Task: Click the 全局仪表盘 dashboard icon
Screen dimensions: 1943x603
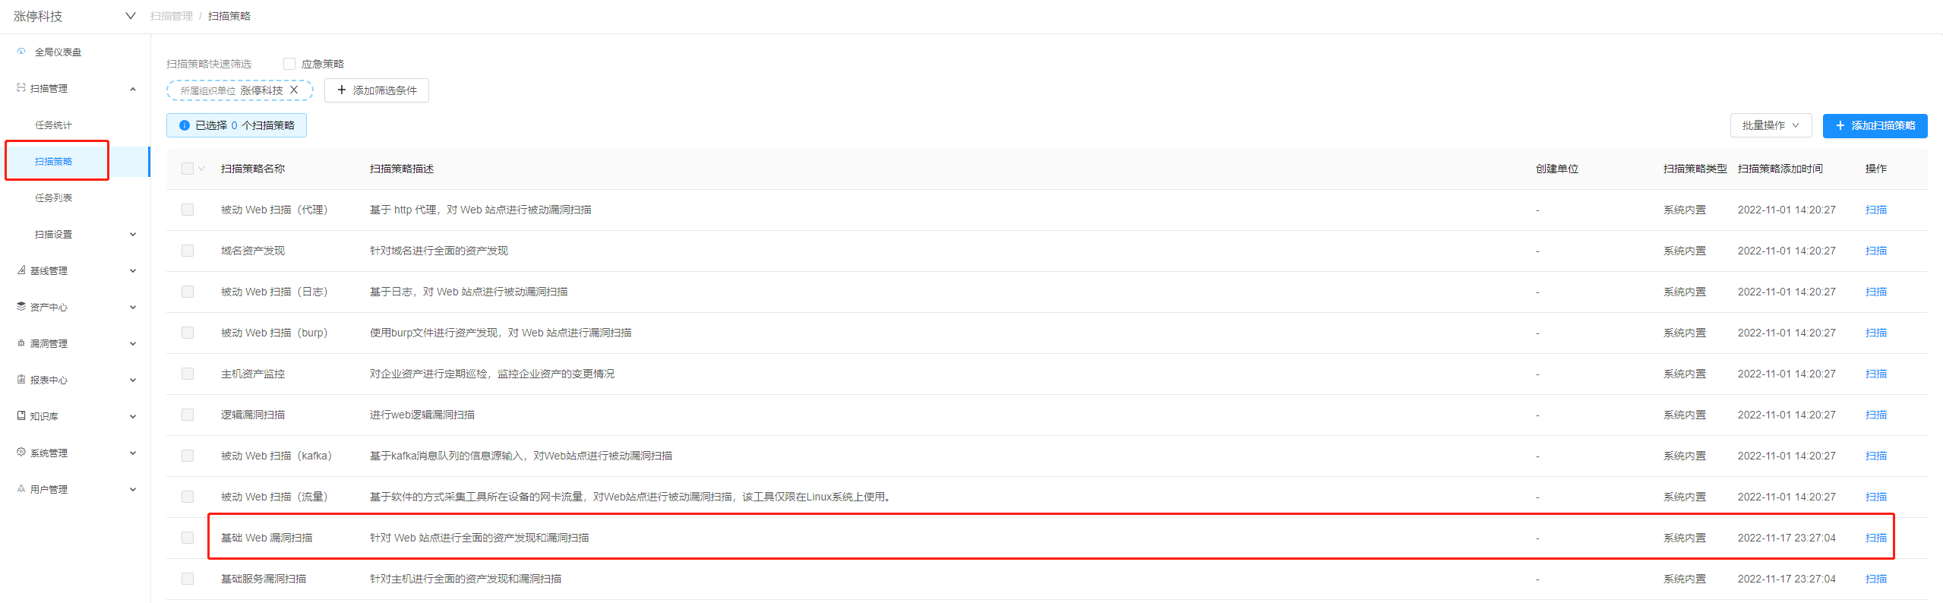Action: pos(21,52)
